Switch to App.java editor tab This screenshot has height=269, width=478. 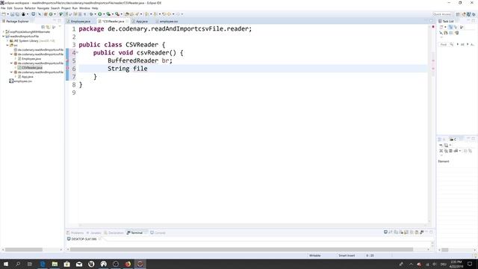tap(142, 22)
